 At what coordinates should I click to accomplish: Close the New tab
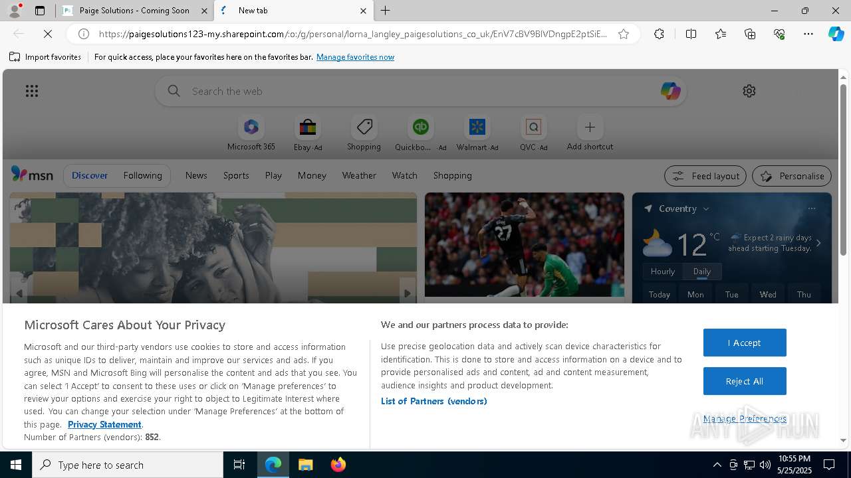363,11
